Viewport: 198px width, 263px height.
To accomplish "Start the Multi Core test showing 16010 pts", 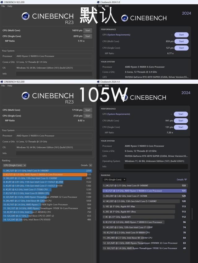I will (88, 31).
